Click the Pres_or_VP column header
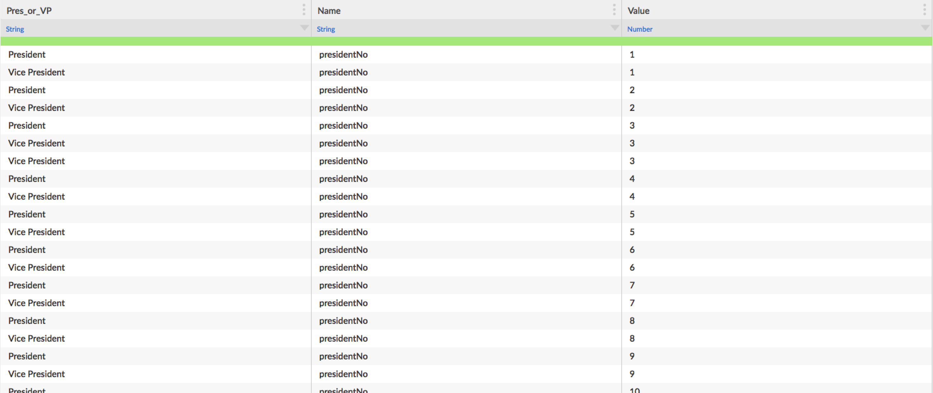This screenshot has height=393, width=933. [x=29, y=10]
